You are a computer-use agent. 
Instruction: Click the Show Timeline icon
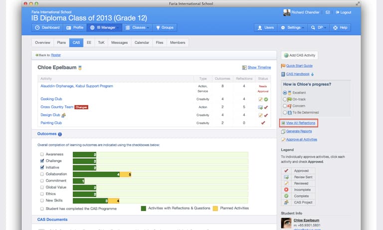[244, 67]
